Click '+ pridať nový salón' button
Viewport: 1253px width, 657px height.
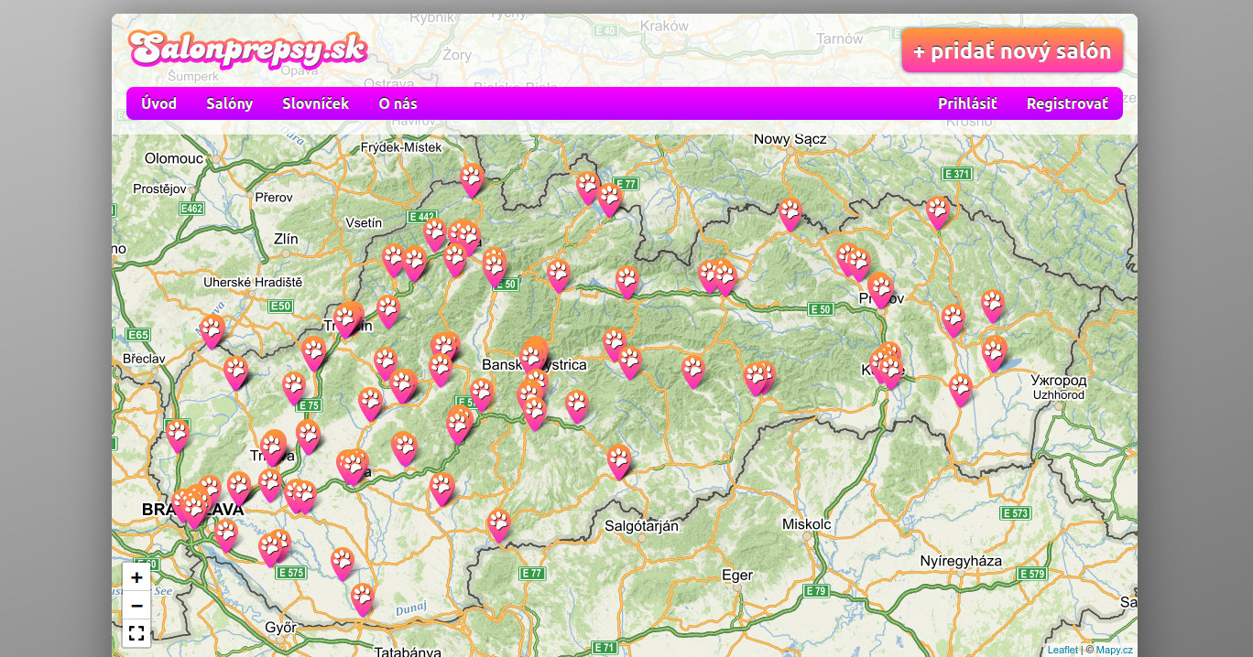click(x=1012, y=50)
